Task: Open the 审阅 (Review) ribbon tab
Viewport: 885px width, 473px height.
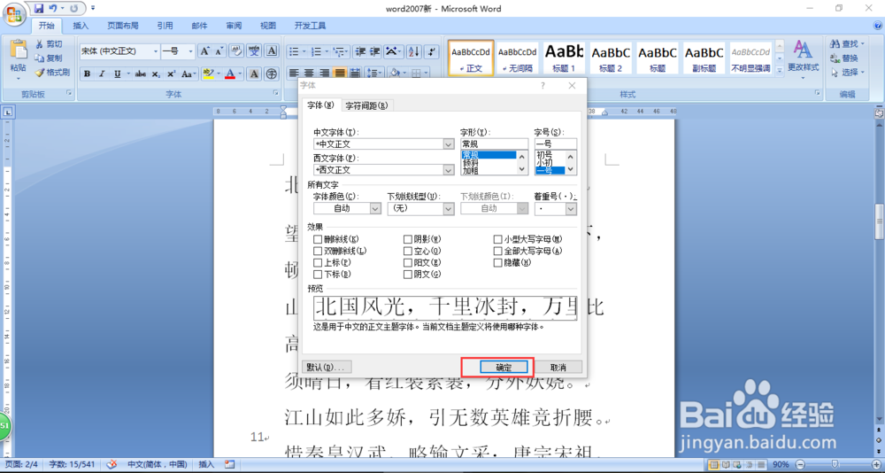Action: coord(234,26)
